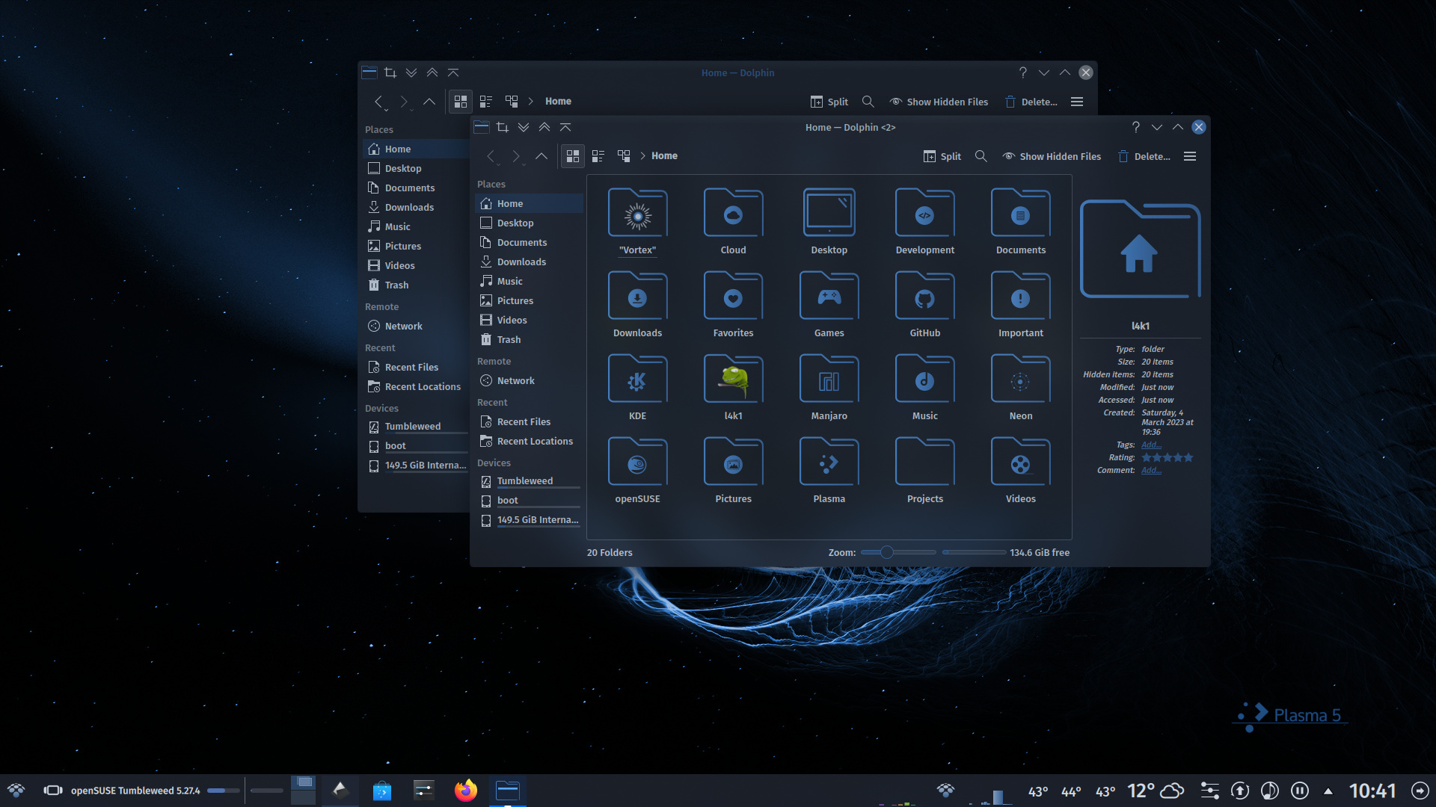Image resolution: width=1436 pixels, height=807 pixels.
Task: Toggle the pin-on-all-desktops button in the Dolphin <2> titlebar
Action: (x=503, y=127)
